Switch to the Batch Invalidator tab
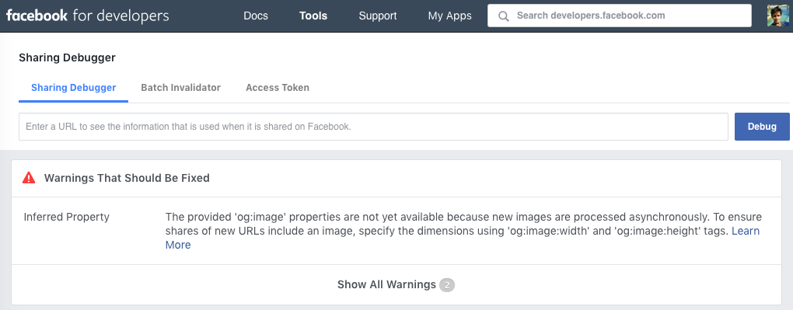 [x=180, y=88]
